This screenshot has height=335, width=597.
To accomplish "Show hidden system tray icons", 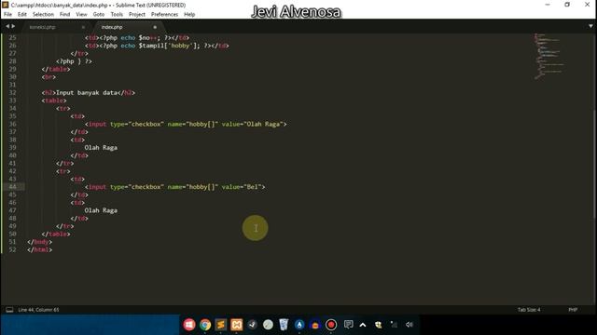I will 363,325.
